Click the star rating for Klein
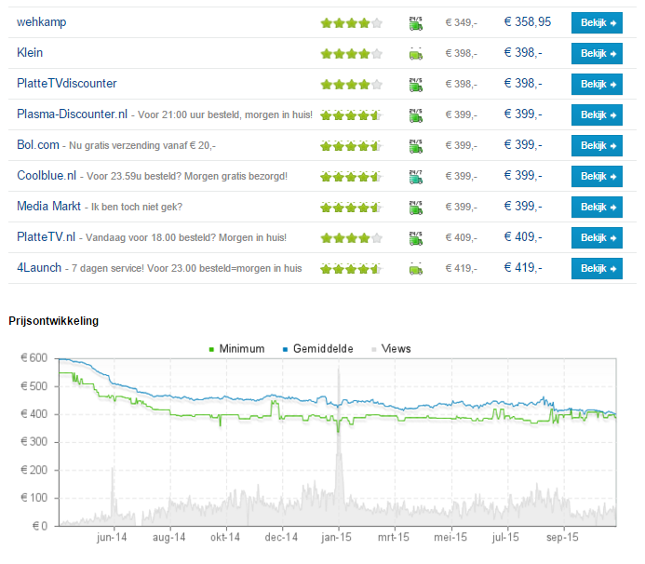The width and height of the screenshot is (645, 564). 351,53
